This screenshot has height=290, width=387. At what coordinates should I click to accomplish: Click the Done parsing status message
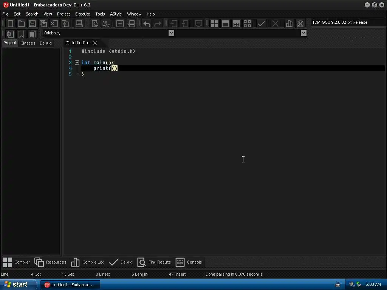pyautogui.click(x=234, y=274)
